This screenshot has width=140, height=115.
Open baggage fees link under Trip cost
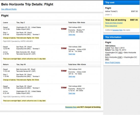pos(117,30)
